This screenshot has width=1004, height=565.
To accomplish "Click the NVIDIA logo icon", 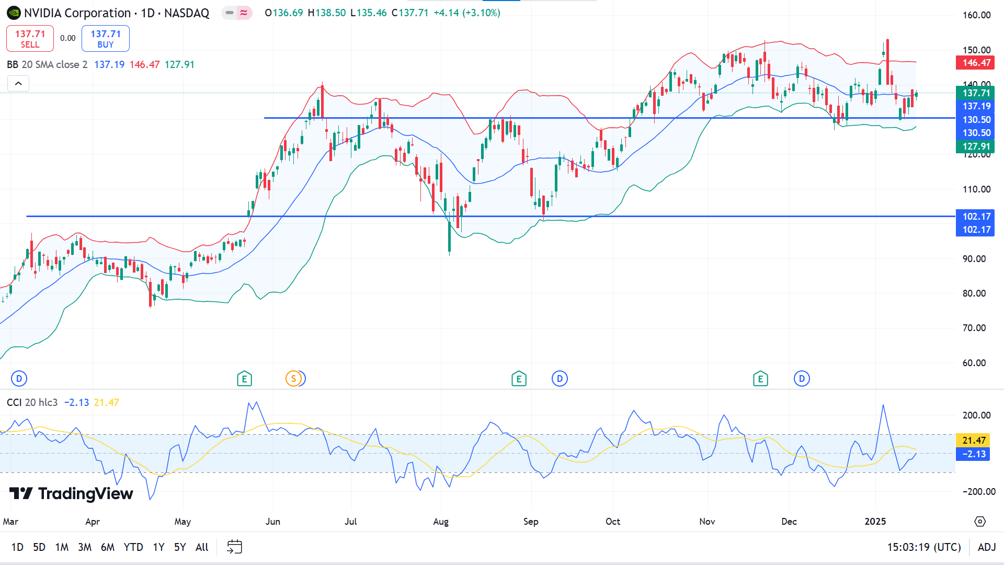I will point(14,13).
